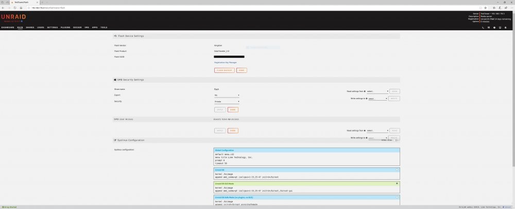Viewport: 515px width, 209px height.
Task: Click Done under SMB User Access
Action: (233, 131)
